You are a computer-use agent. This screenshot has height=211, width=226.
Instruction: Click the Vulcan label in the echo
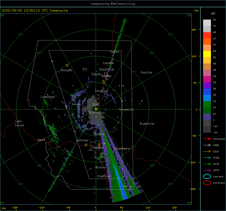(128, 186)
